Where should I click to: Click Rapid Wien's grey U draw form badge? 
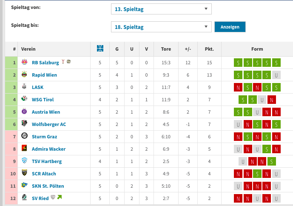(x=276, y=75)
